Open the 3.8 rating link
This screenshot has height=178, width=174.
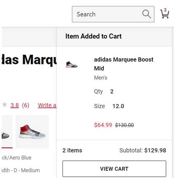point(14,105)
